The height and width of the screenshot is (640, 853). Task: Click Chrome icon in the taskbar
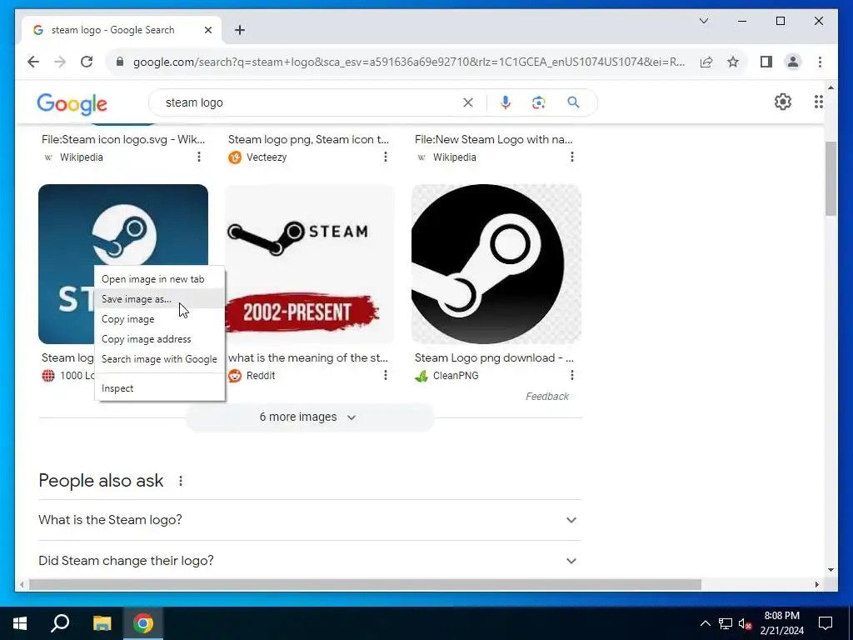coord(143,623)
